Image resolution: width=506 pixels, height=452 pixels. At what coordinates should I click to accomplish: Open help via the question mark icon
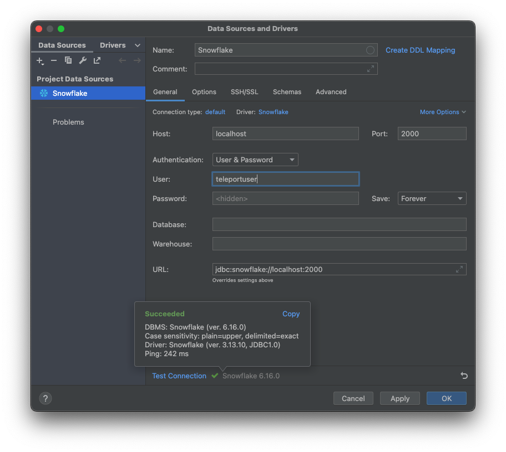click(45, 398)
